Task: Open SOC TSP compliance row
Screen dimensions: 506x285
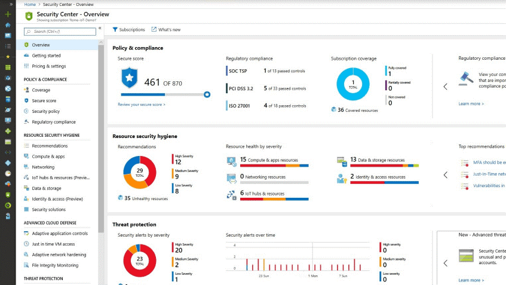Action: (266, 71)
